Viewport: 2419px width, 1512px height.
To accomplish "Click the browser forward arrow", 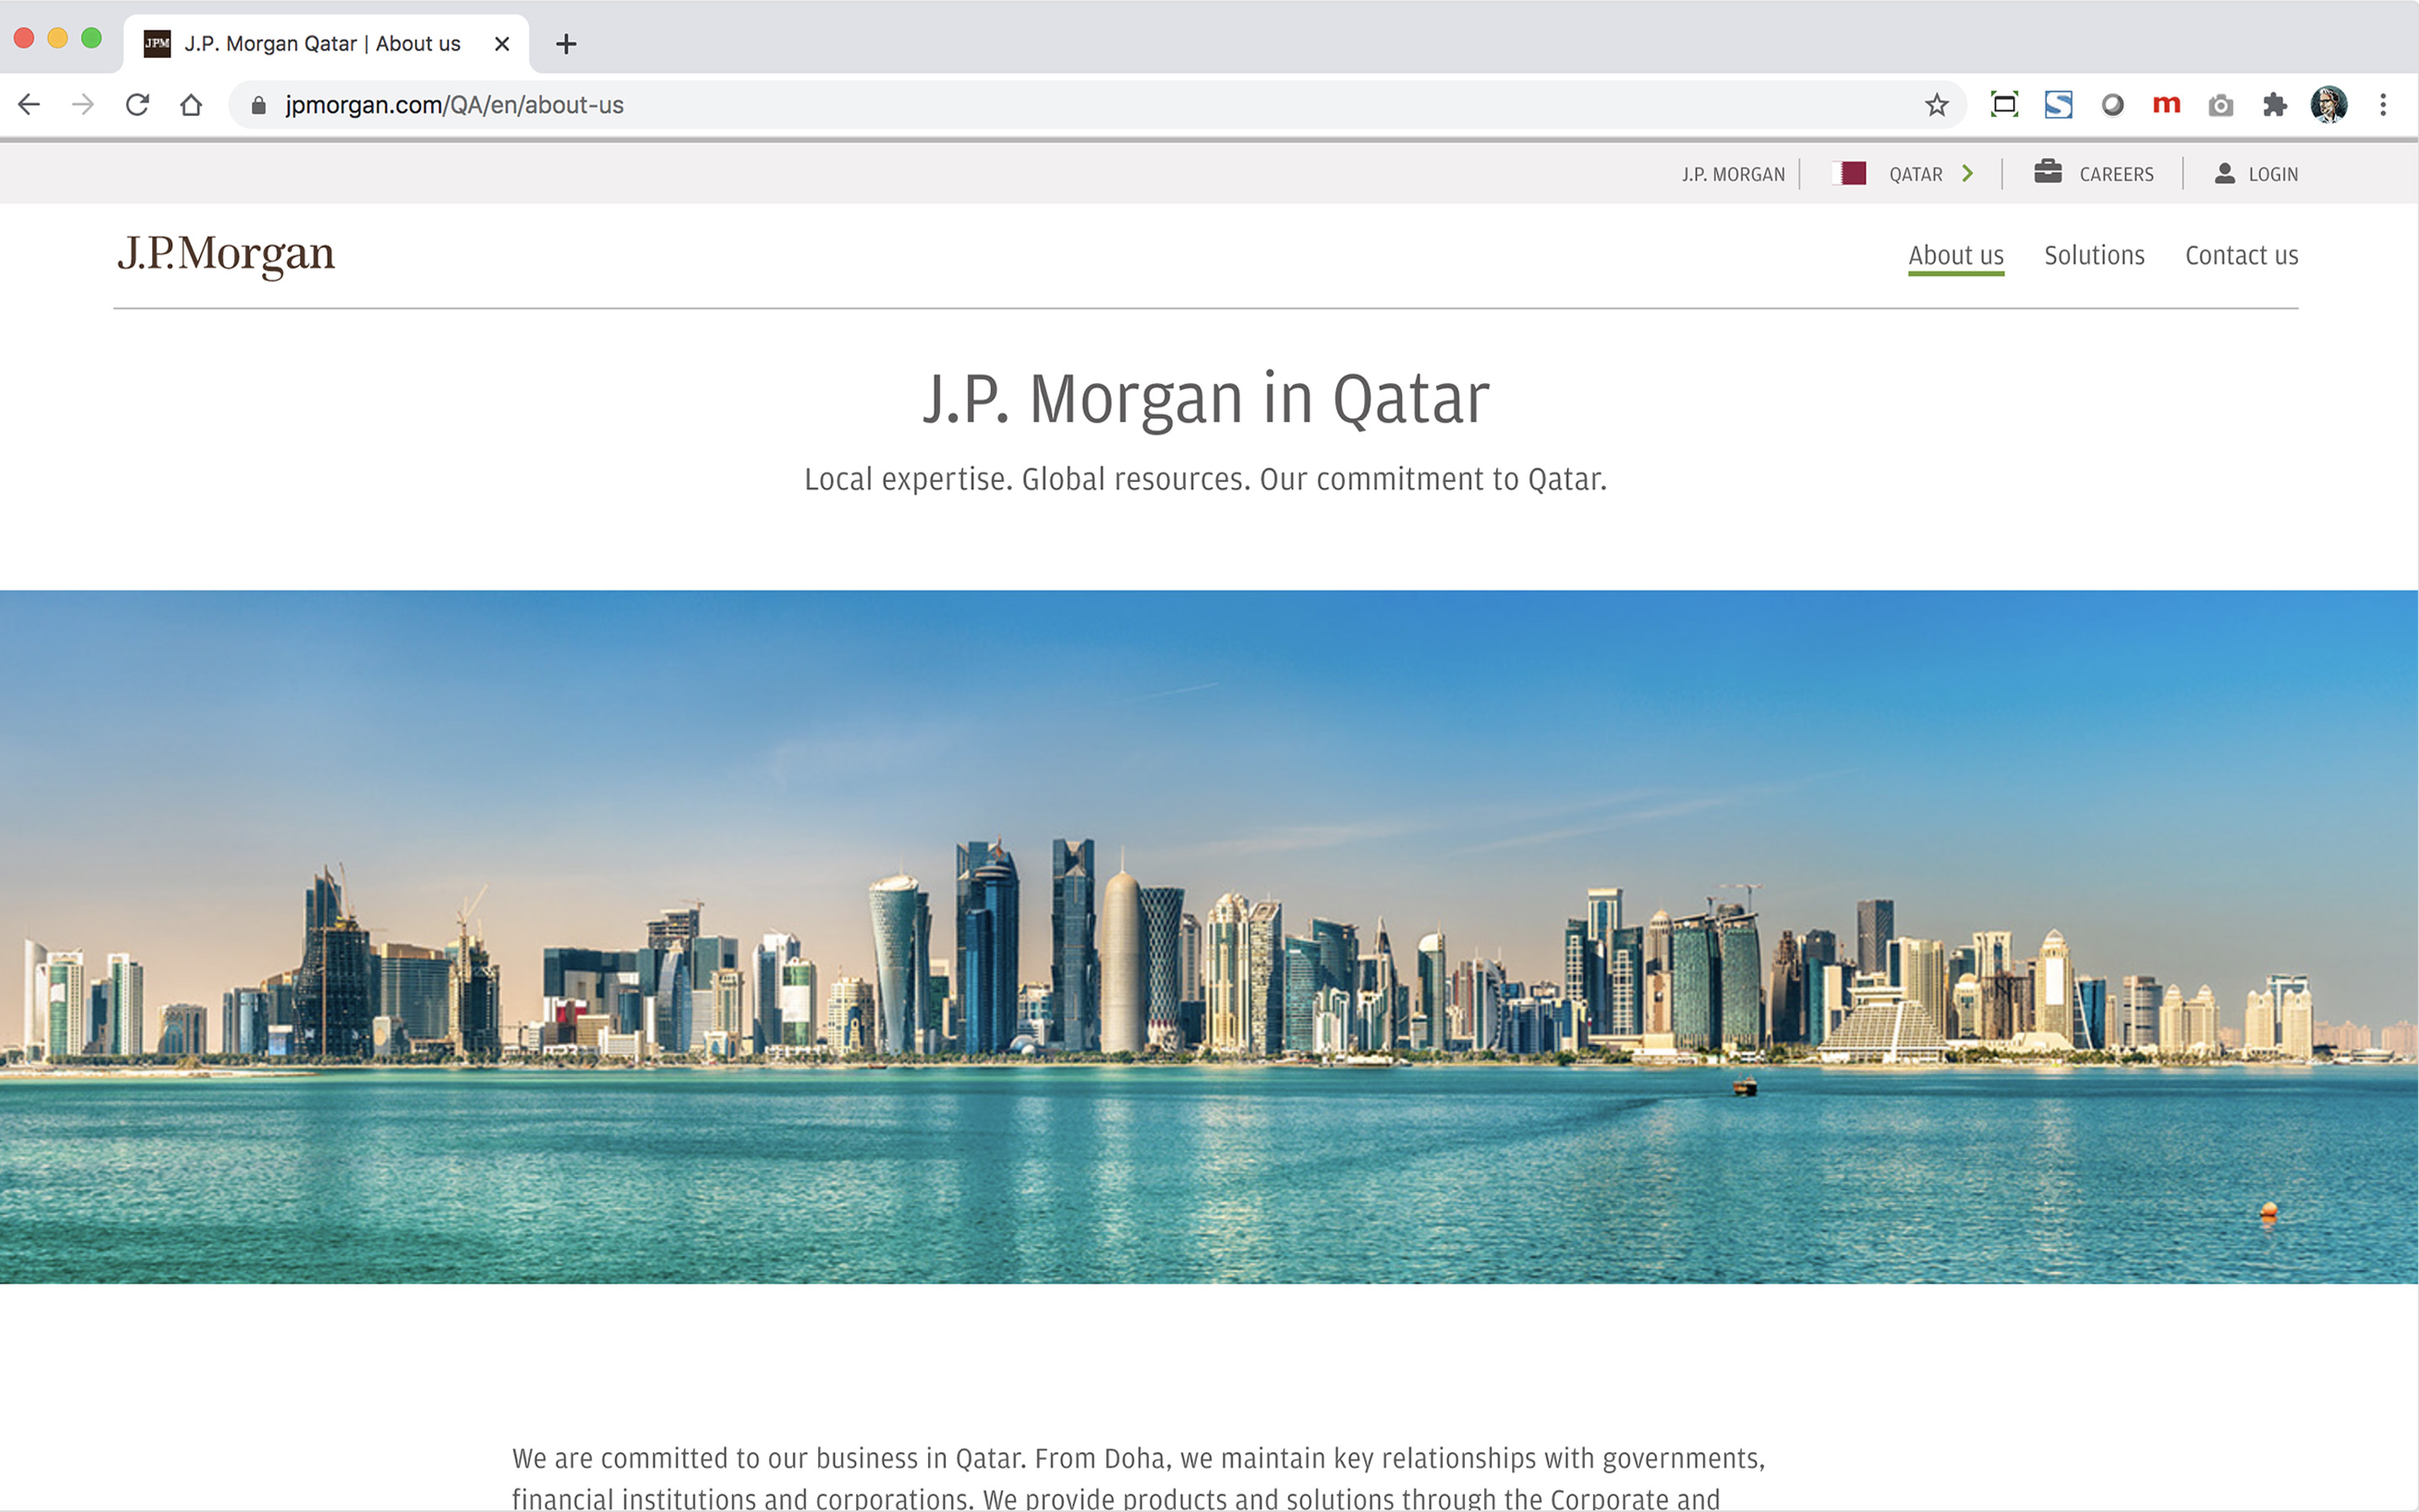I will click(x=83, y=104).
